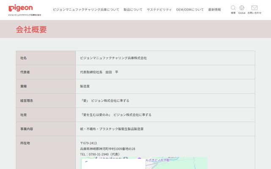271x169 pixels.
Task: Open ピジョンマニュファクチャリング兵庫について menu
Action: point(86,10)
